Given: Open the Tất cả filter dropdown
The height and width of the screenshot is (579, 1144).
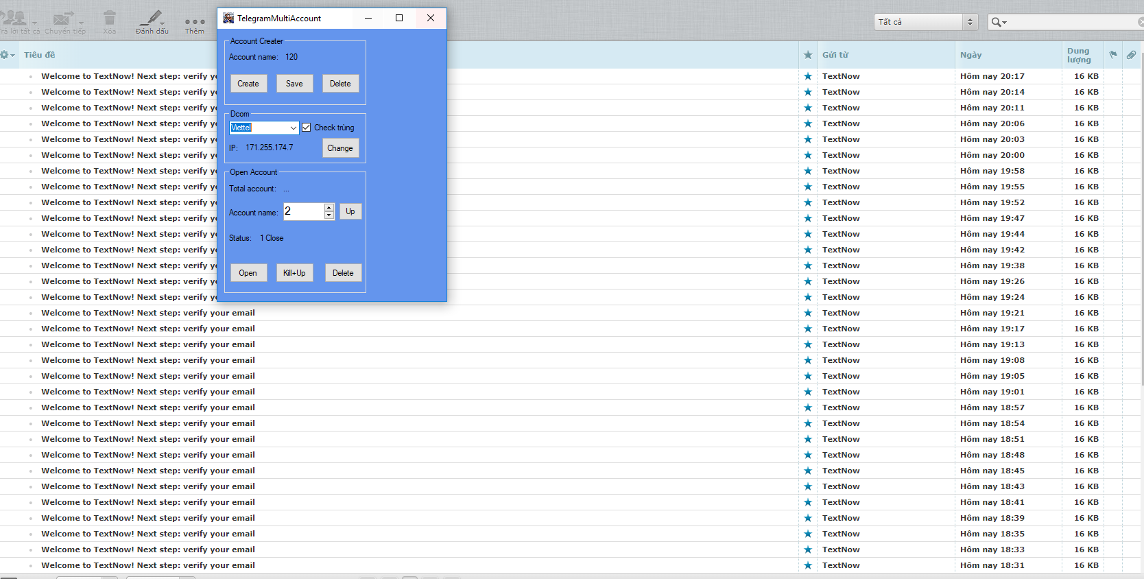Looking at the screenshot, I should coord(926,22).
